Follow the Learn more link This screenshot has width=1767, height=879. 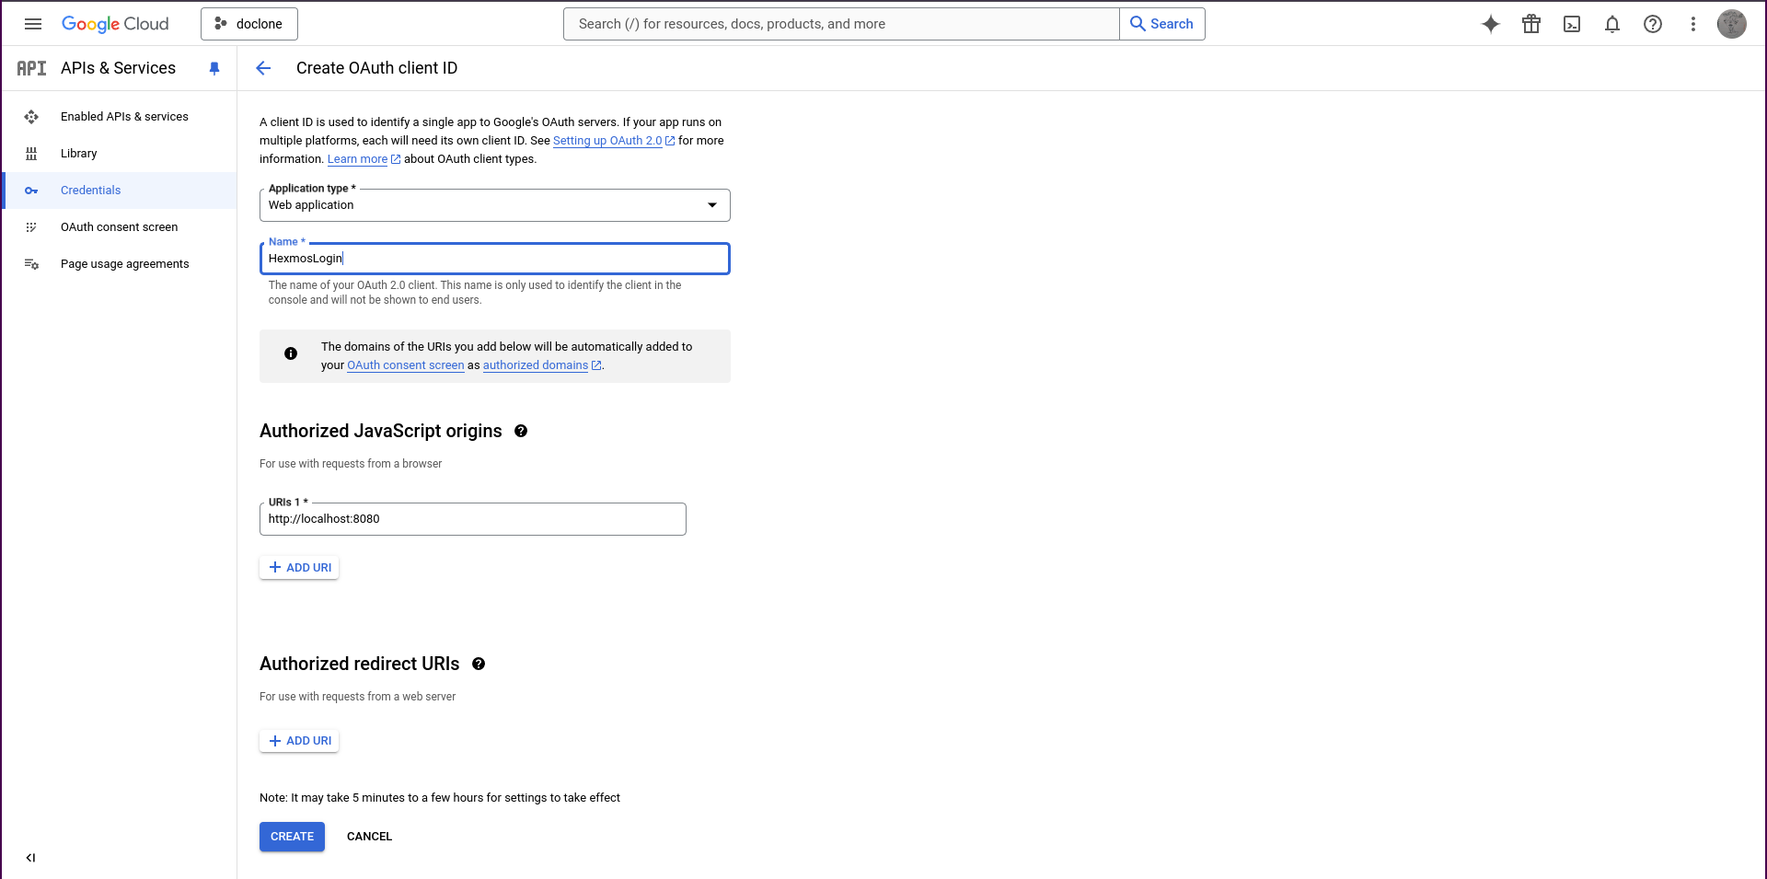pyautogui.click(x=357, y=159)
